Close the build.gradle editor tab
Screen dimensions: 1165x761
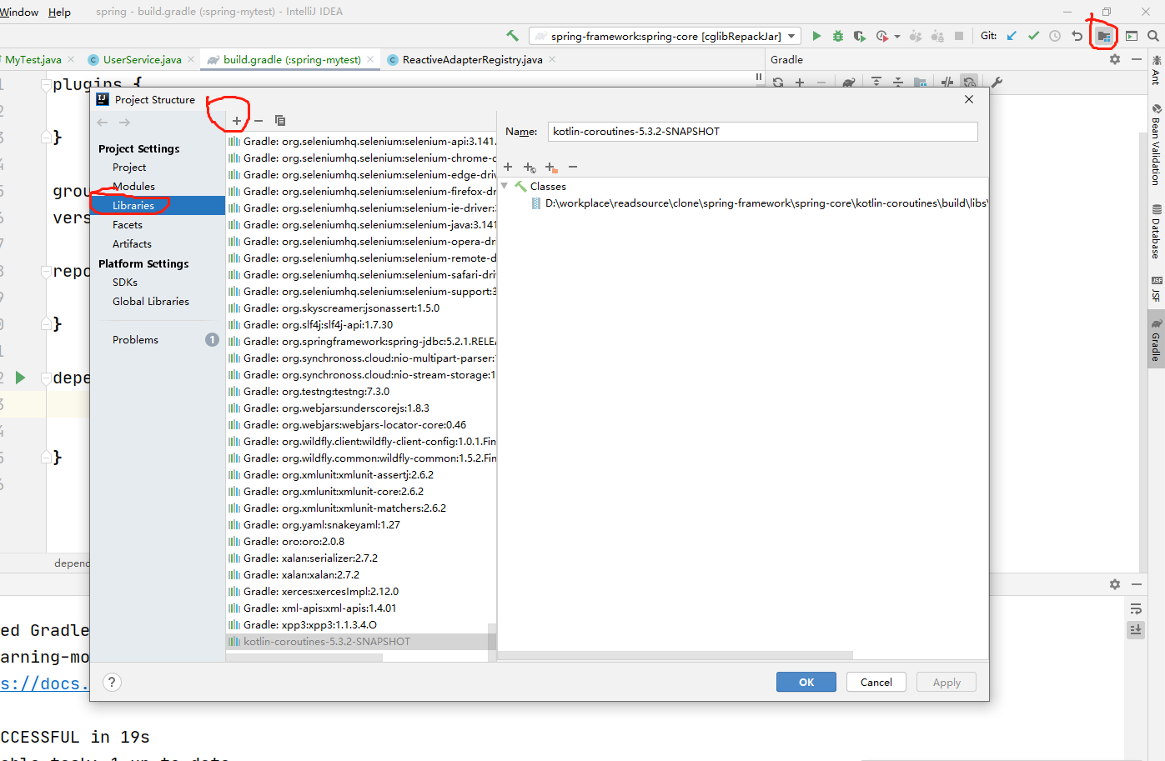pyautogui.click(x=370, y=59)
